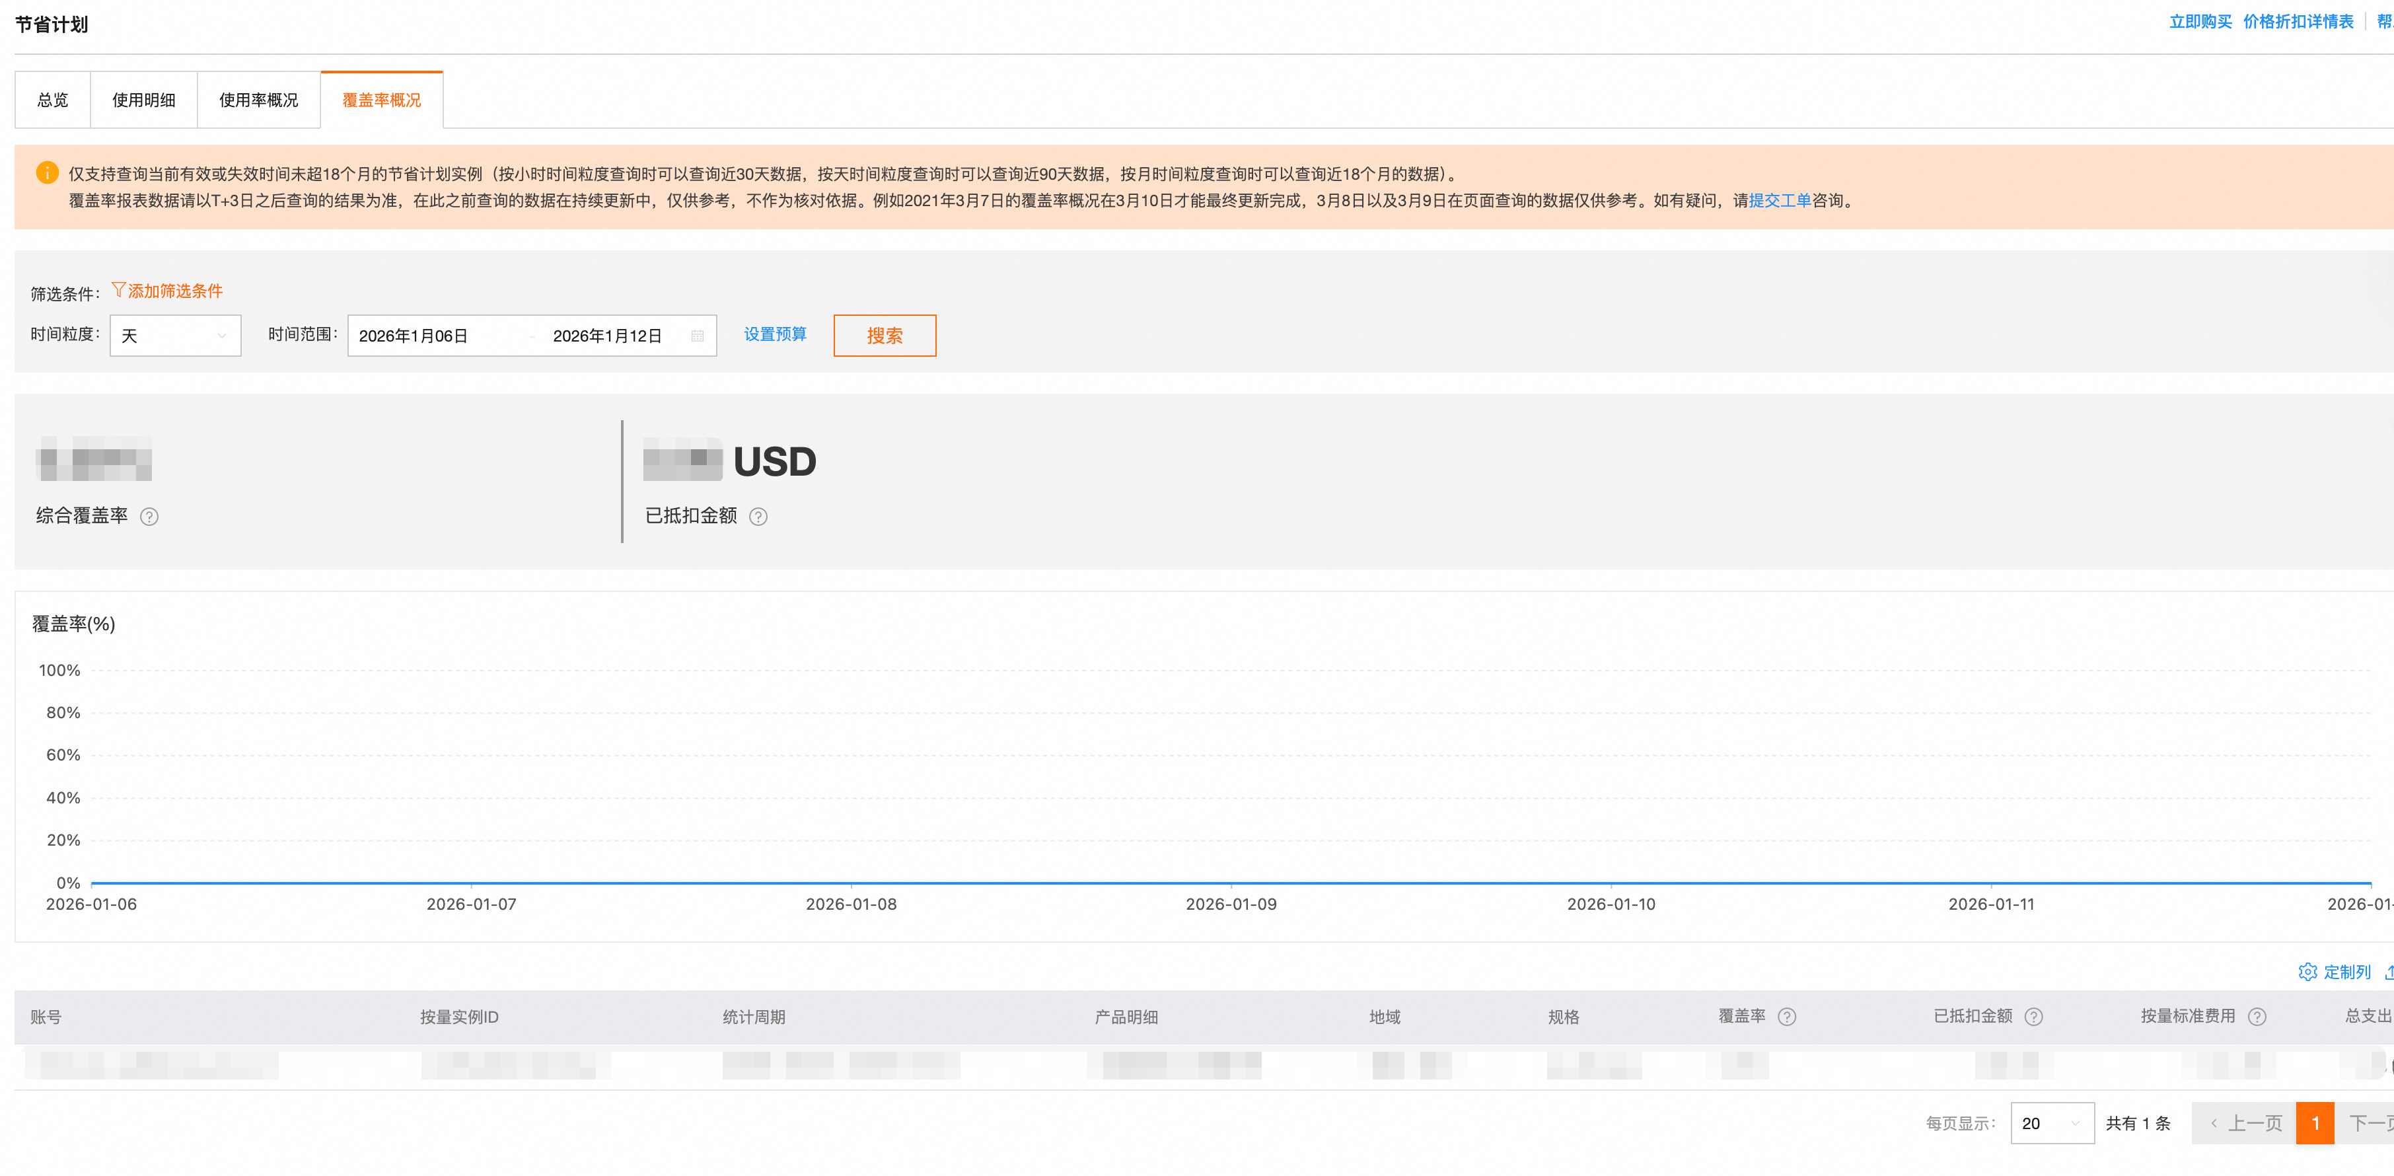Click help icon in 按量标准费用 column header

pyautogui.click(x=2257, y=1017)
